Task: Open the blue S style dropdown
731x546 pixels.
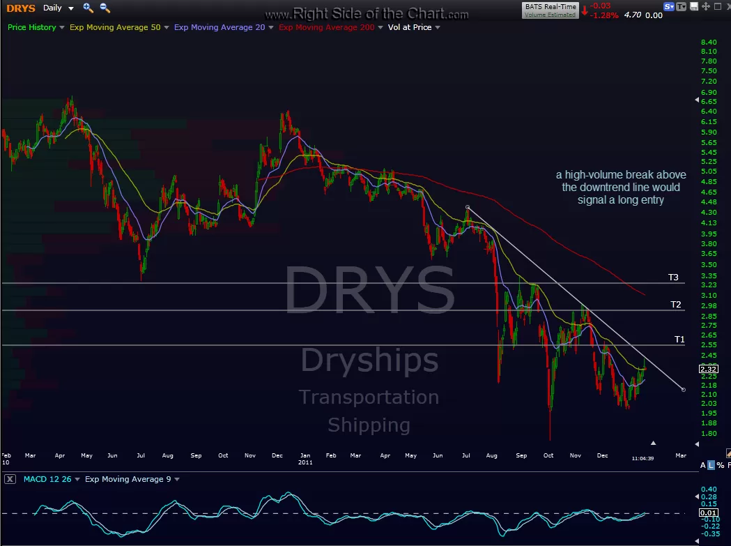Action: point(669,6)
